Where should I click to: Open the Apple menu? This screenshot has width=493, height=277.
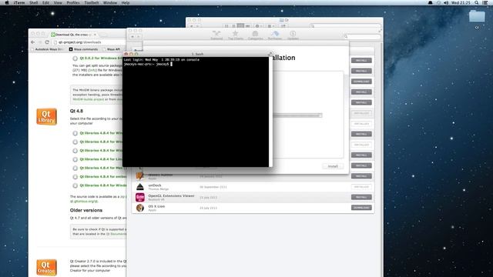tap(7, 2)
